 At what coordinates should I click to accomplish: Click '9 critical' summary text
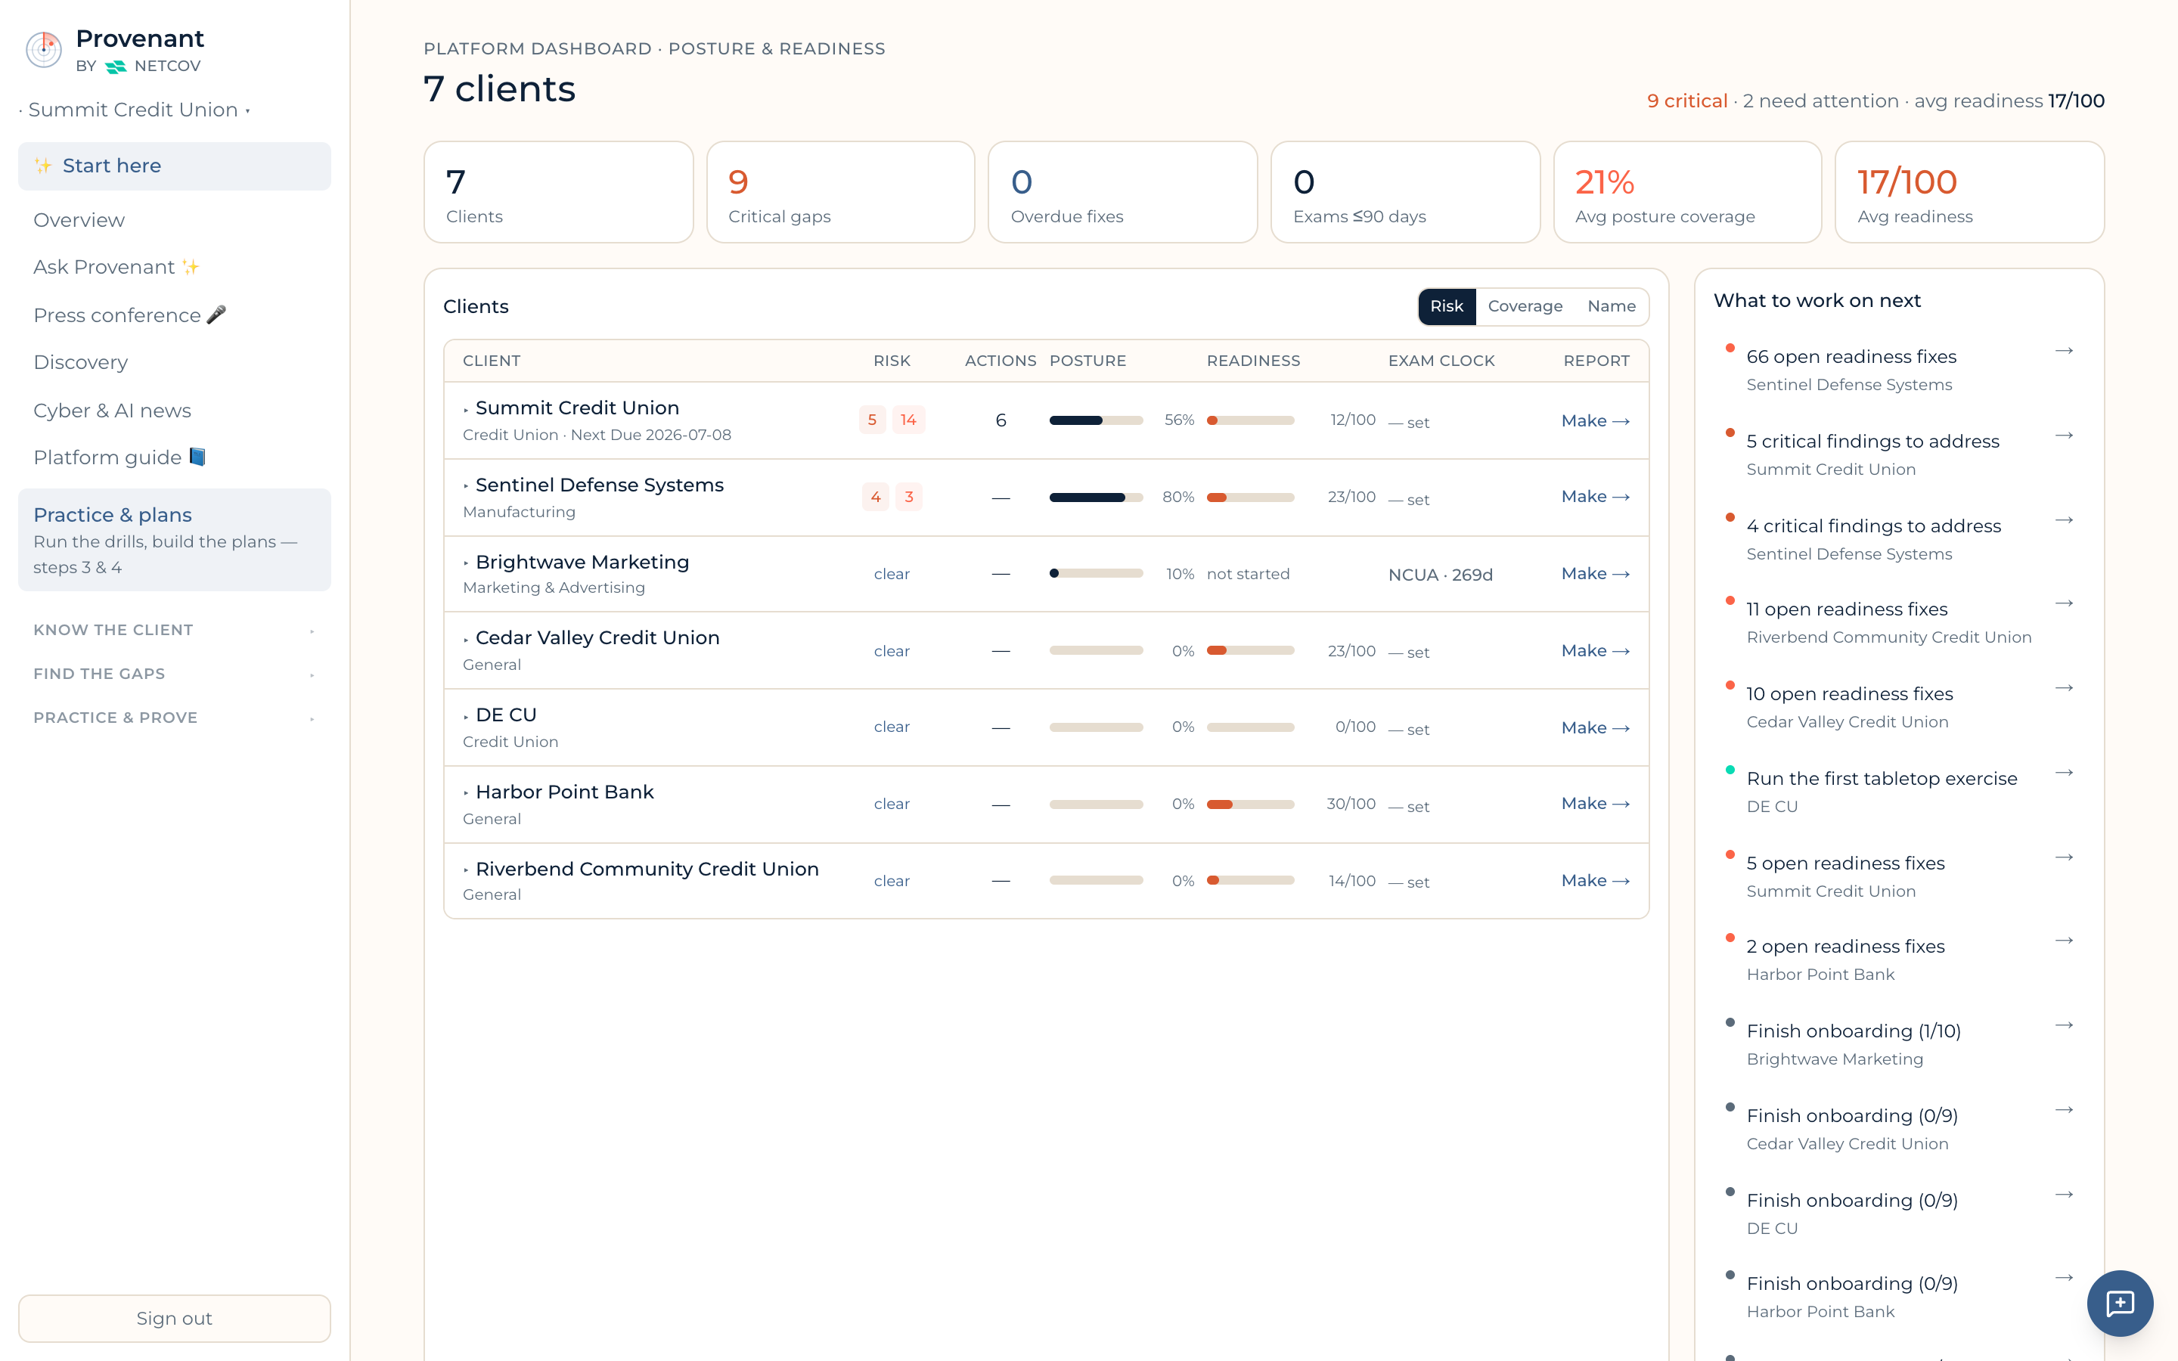(x=1686, y=101)
